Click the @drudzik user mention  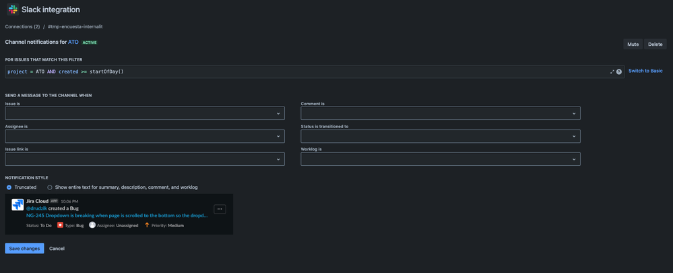point(36,208)
